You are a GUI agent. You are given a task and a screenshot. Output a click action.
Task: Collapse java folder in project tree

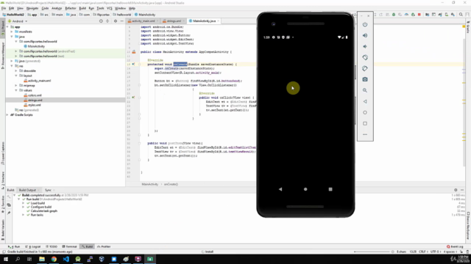[x=12, y=37]
